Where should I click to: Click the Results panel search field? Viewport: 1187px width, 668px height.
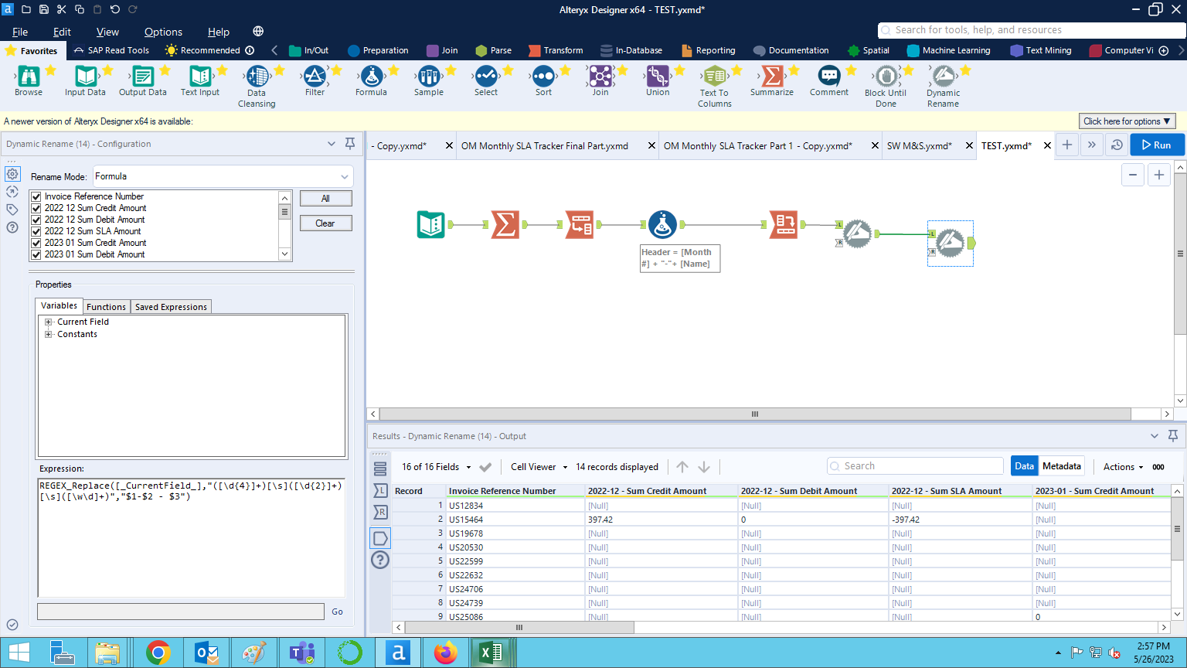pos(915,465)
